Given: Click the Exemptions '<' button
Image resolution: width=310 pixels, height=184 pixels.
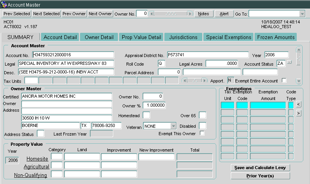Looking at the screenshot, I should (x=299, y=104).
